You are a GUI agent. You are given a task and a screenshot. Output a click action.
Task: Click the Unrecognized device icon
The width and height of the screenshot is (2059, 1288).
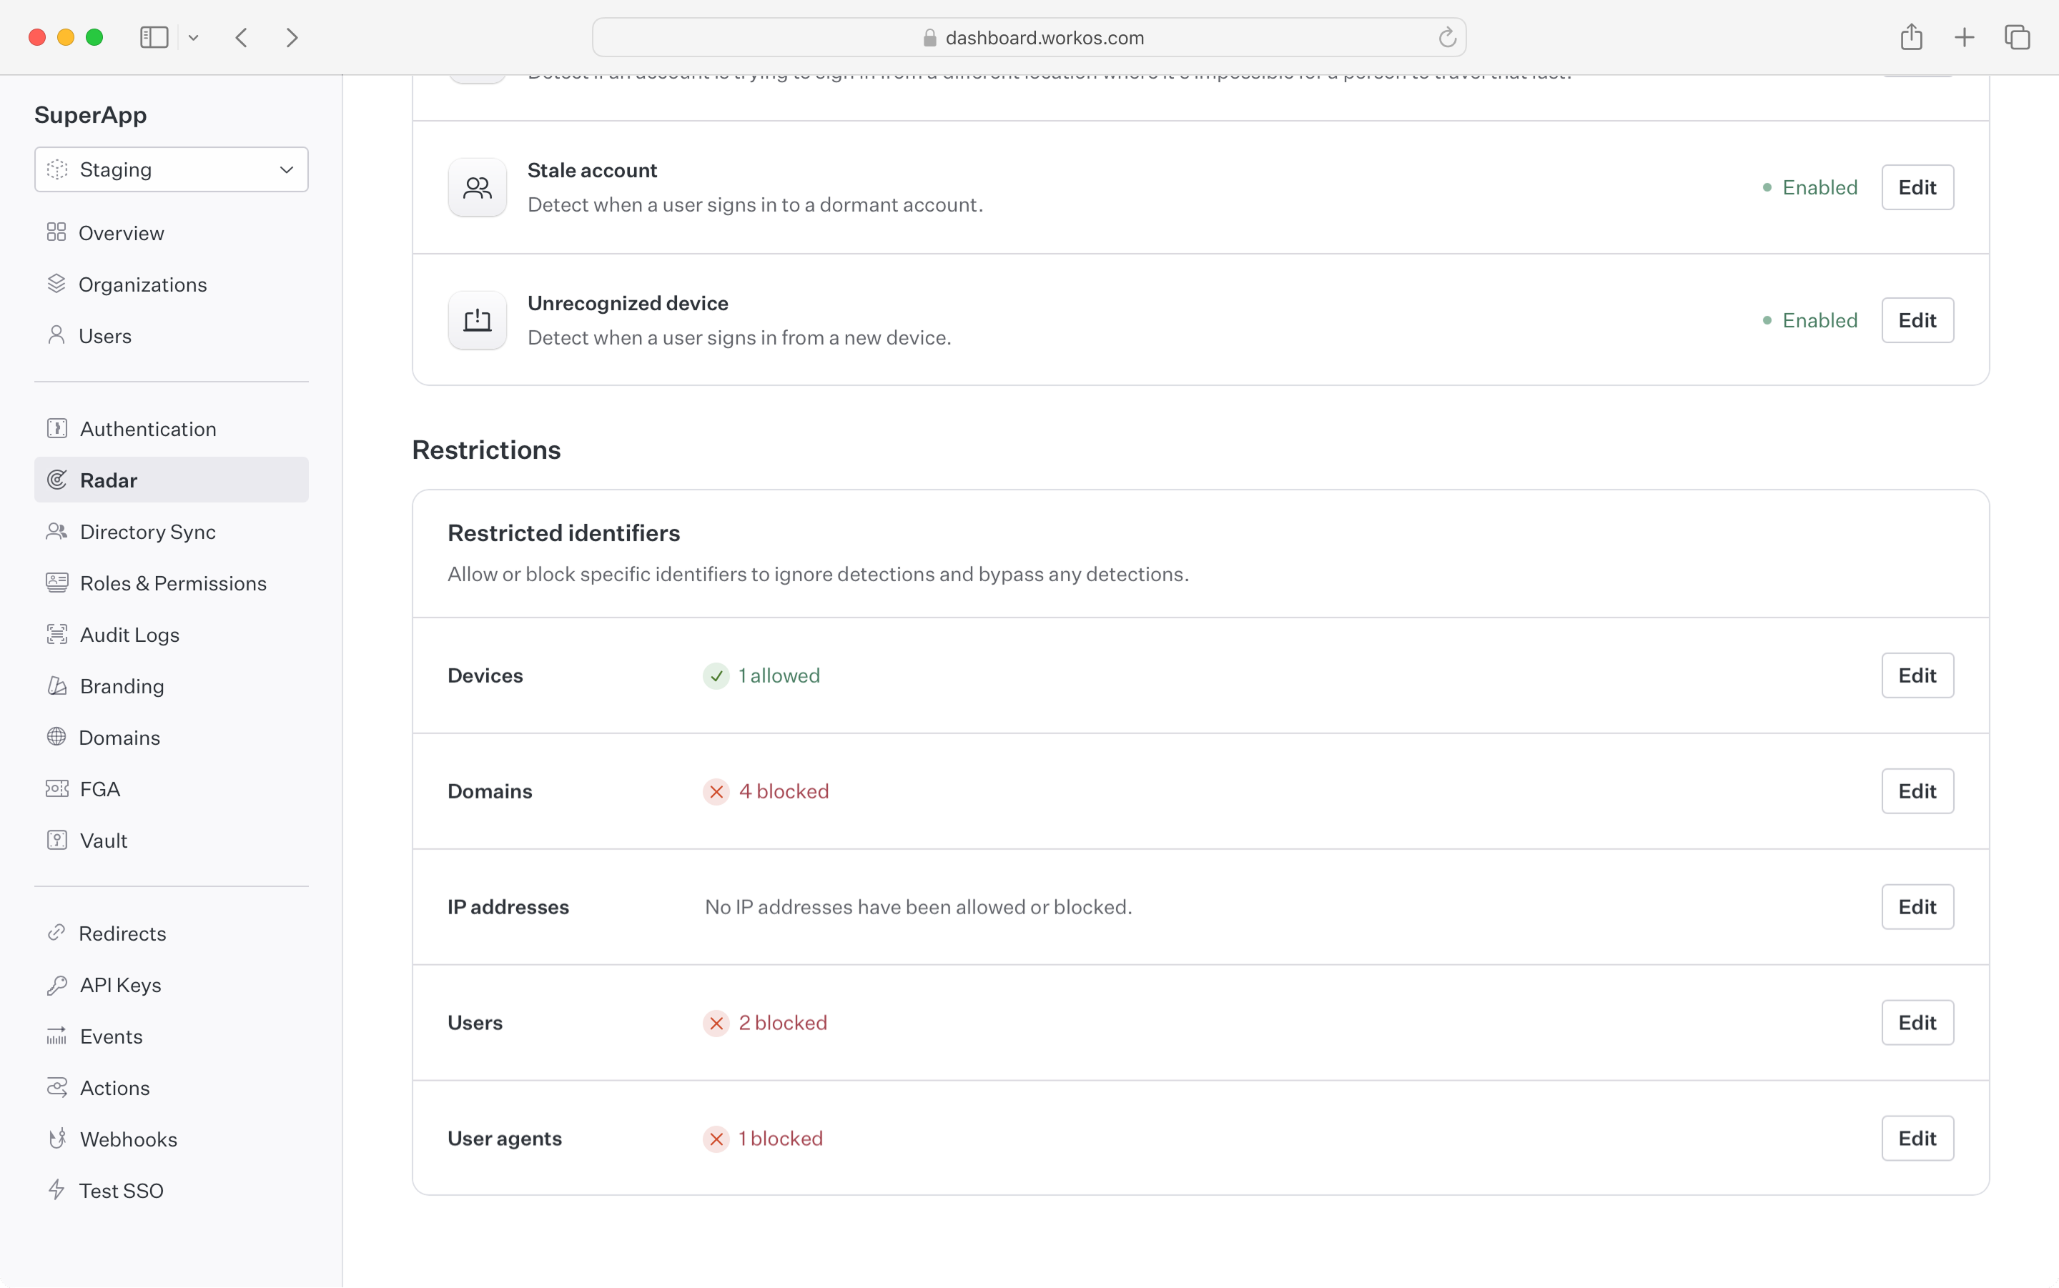(477, 320)
